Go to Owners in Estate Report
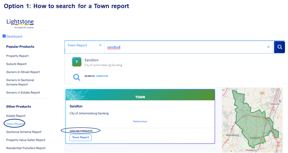Screen dimensions: 288x153 [23, 93]
